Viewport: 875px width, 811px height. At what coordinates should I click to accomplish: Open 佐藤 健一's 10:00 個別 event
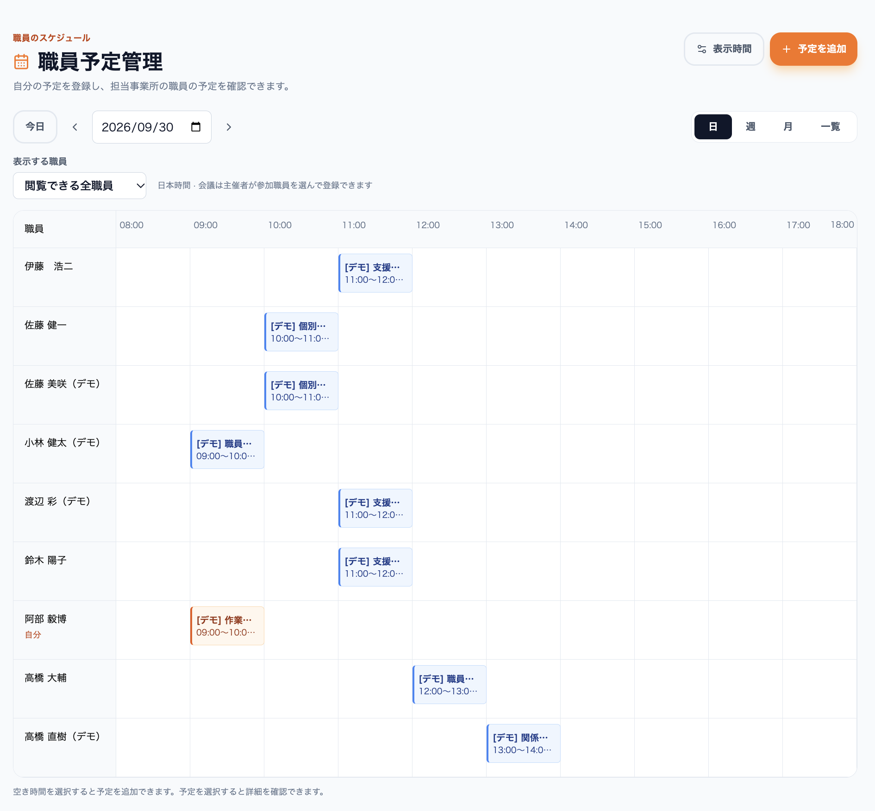[301, 332]
